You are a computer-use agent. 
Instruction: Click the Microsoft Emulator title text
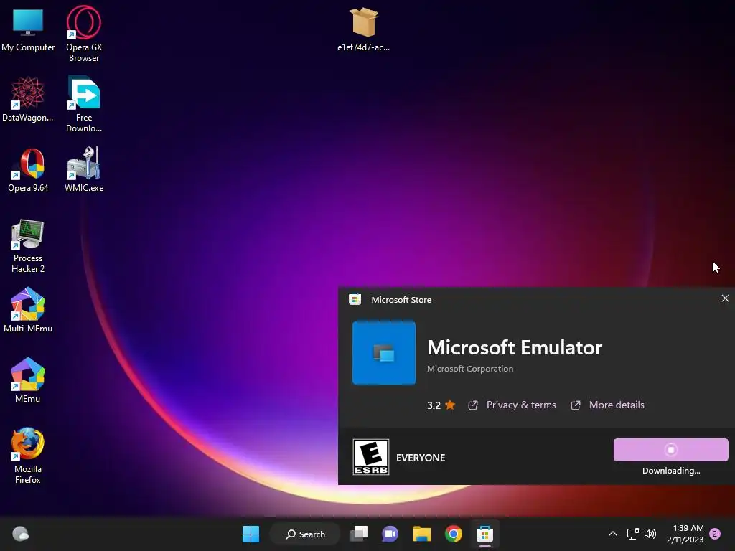tap(514, 348)
